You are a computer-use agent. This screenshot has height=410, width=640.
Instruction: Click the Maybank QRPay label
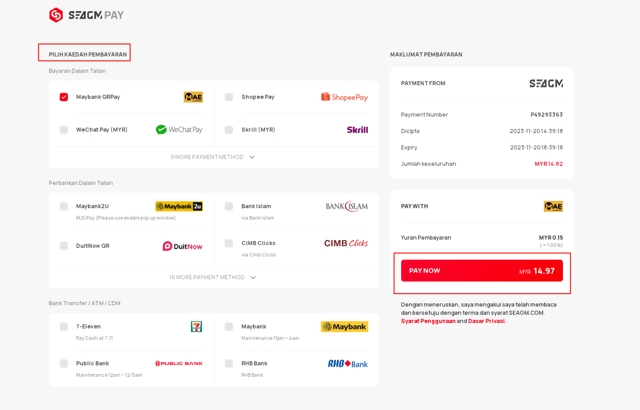pyautogui.click(x=98, y=97)
